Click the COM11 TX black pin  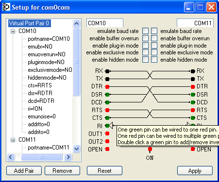[x=193, y=79]
